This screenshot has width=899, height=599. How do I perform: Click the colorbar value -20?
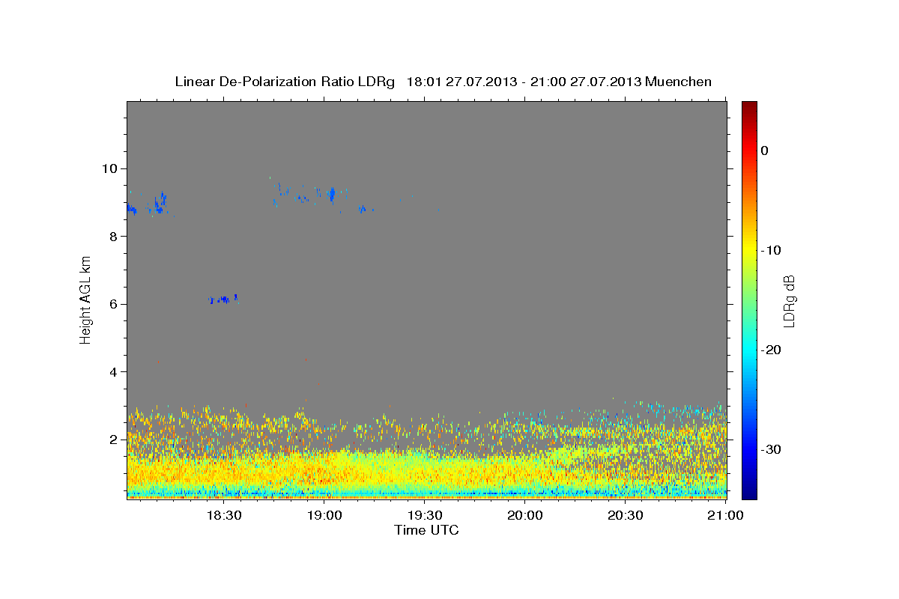click(771, 350)
